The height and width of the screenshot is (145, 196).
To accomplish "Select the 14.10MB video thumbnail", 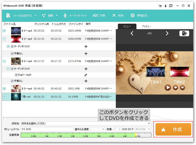I will click(16, 97).
